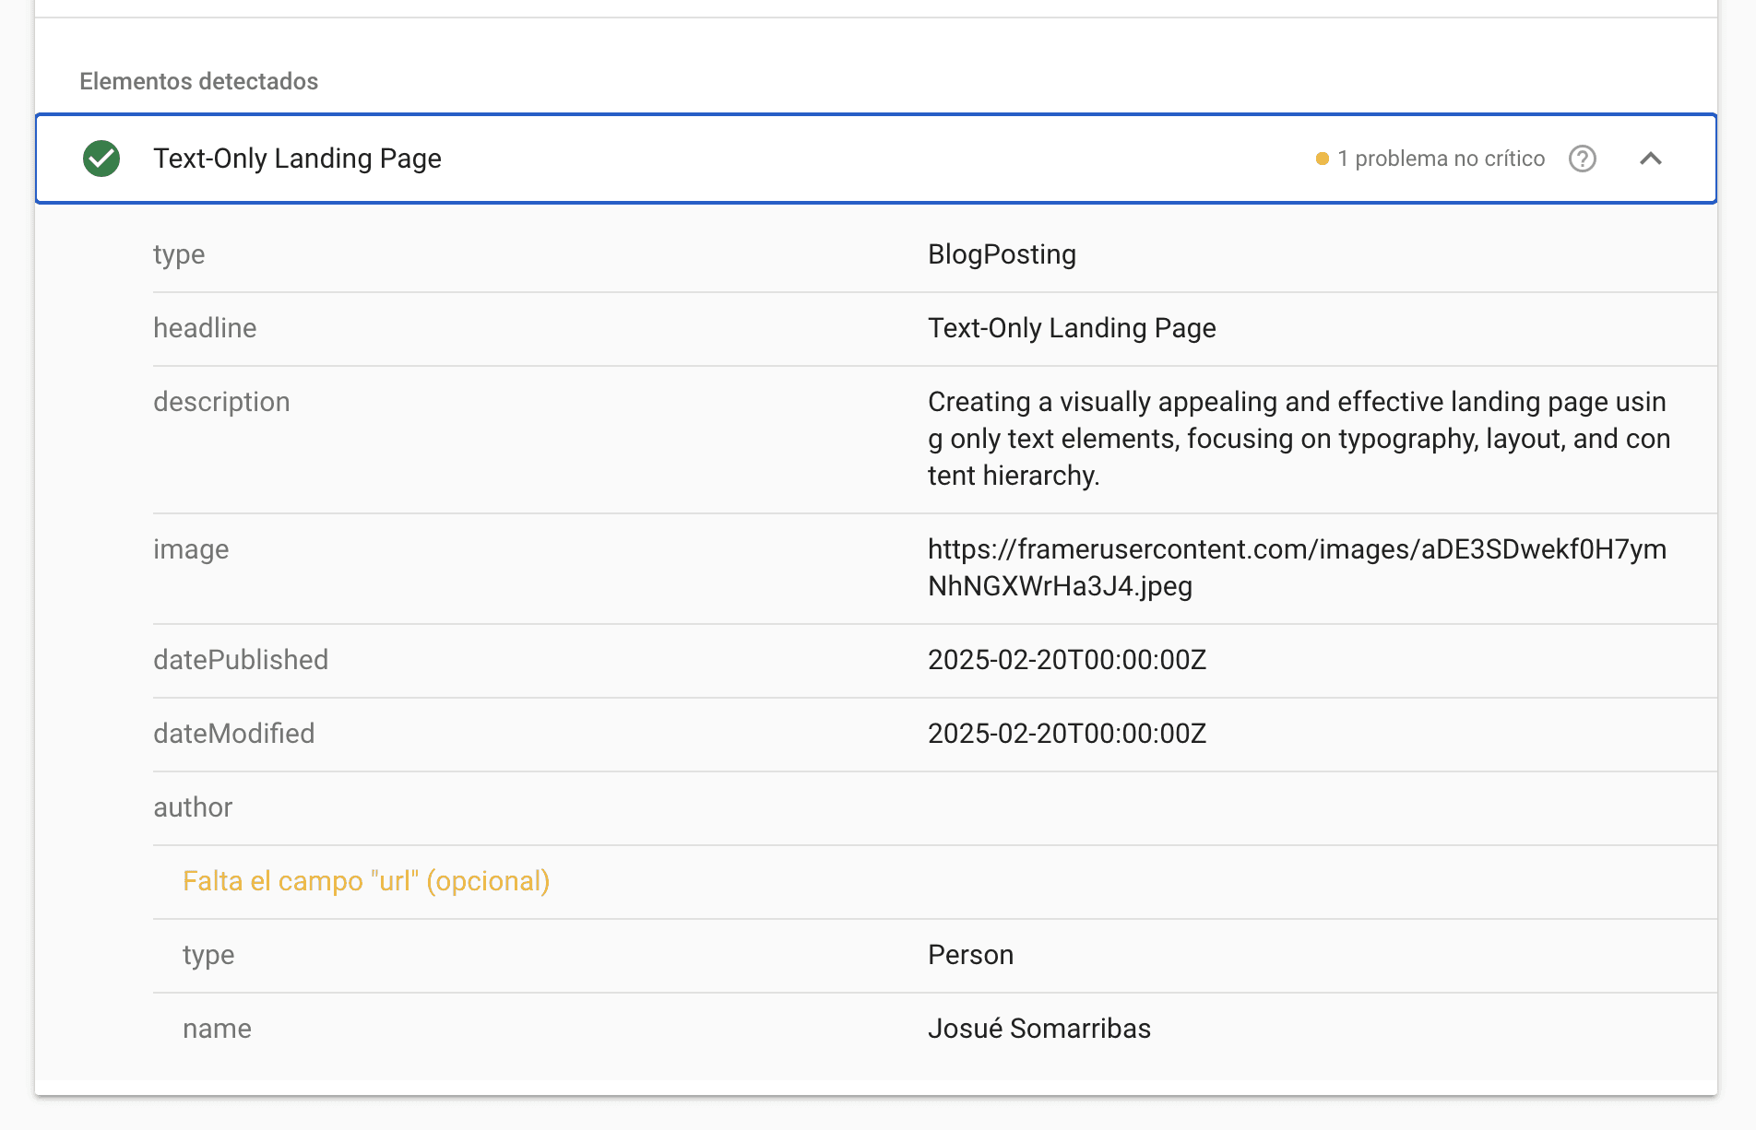Click the green checkmark valid status icon

101,159
